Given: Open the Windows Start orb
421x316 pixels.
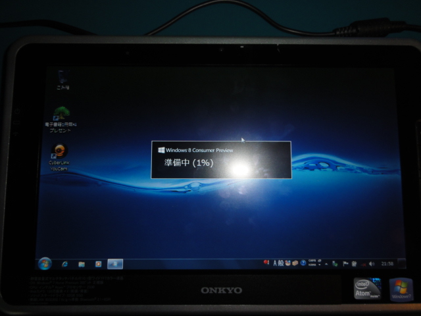Looking at the screenshot, I should [x=45, y=263].
